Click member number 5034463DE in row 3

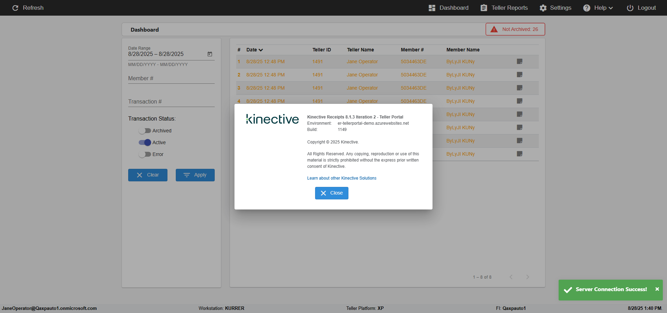click(x=413, y=88)
